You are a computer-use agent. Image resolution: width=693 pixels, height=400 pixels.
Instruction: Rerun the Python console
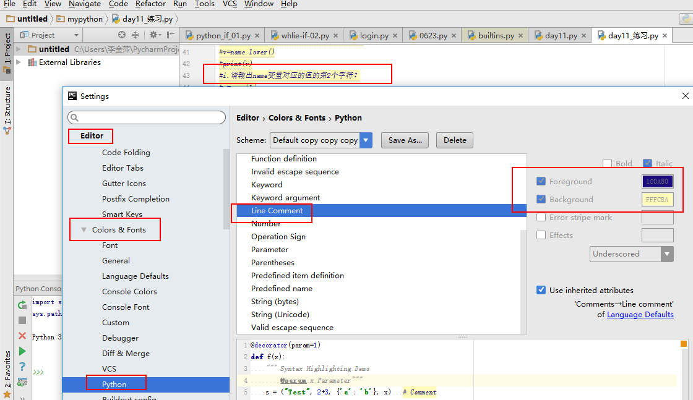22,305
